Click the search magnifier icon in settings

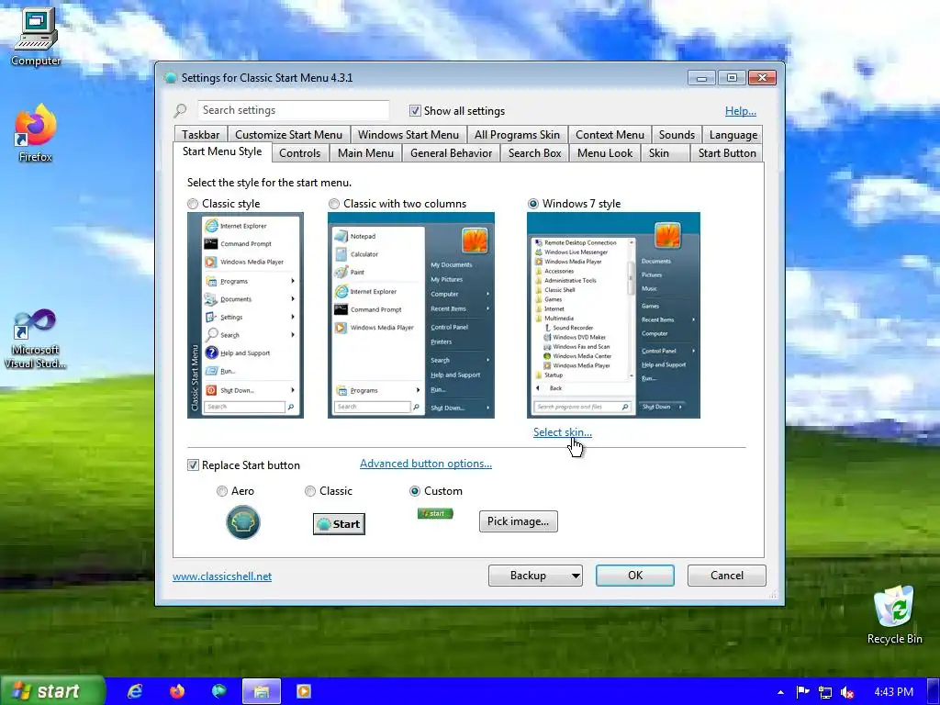181,110
